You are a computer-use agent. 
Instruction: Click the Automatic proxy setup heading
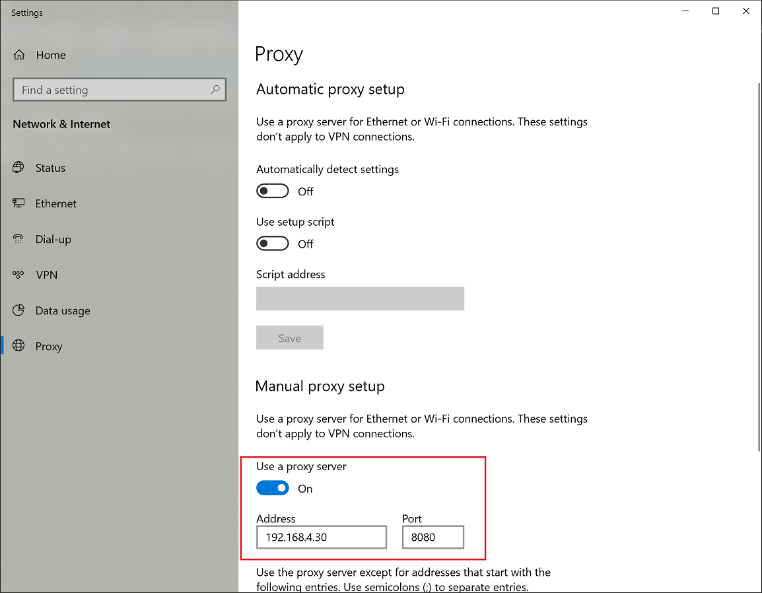pyautogui.click(x=330, y=89)
